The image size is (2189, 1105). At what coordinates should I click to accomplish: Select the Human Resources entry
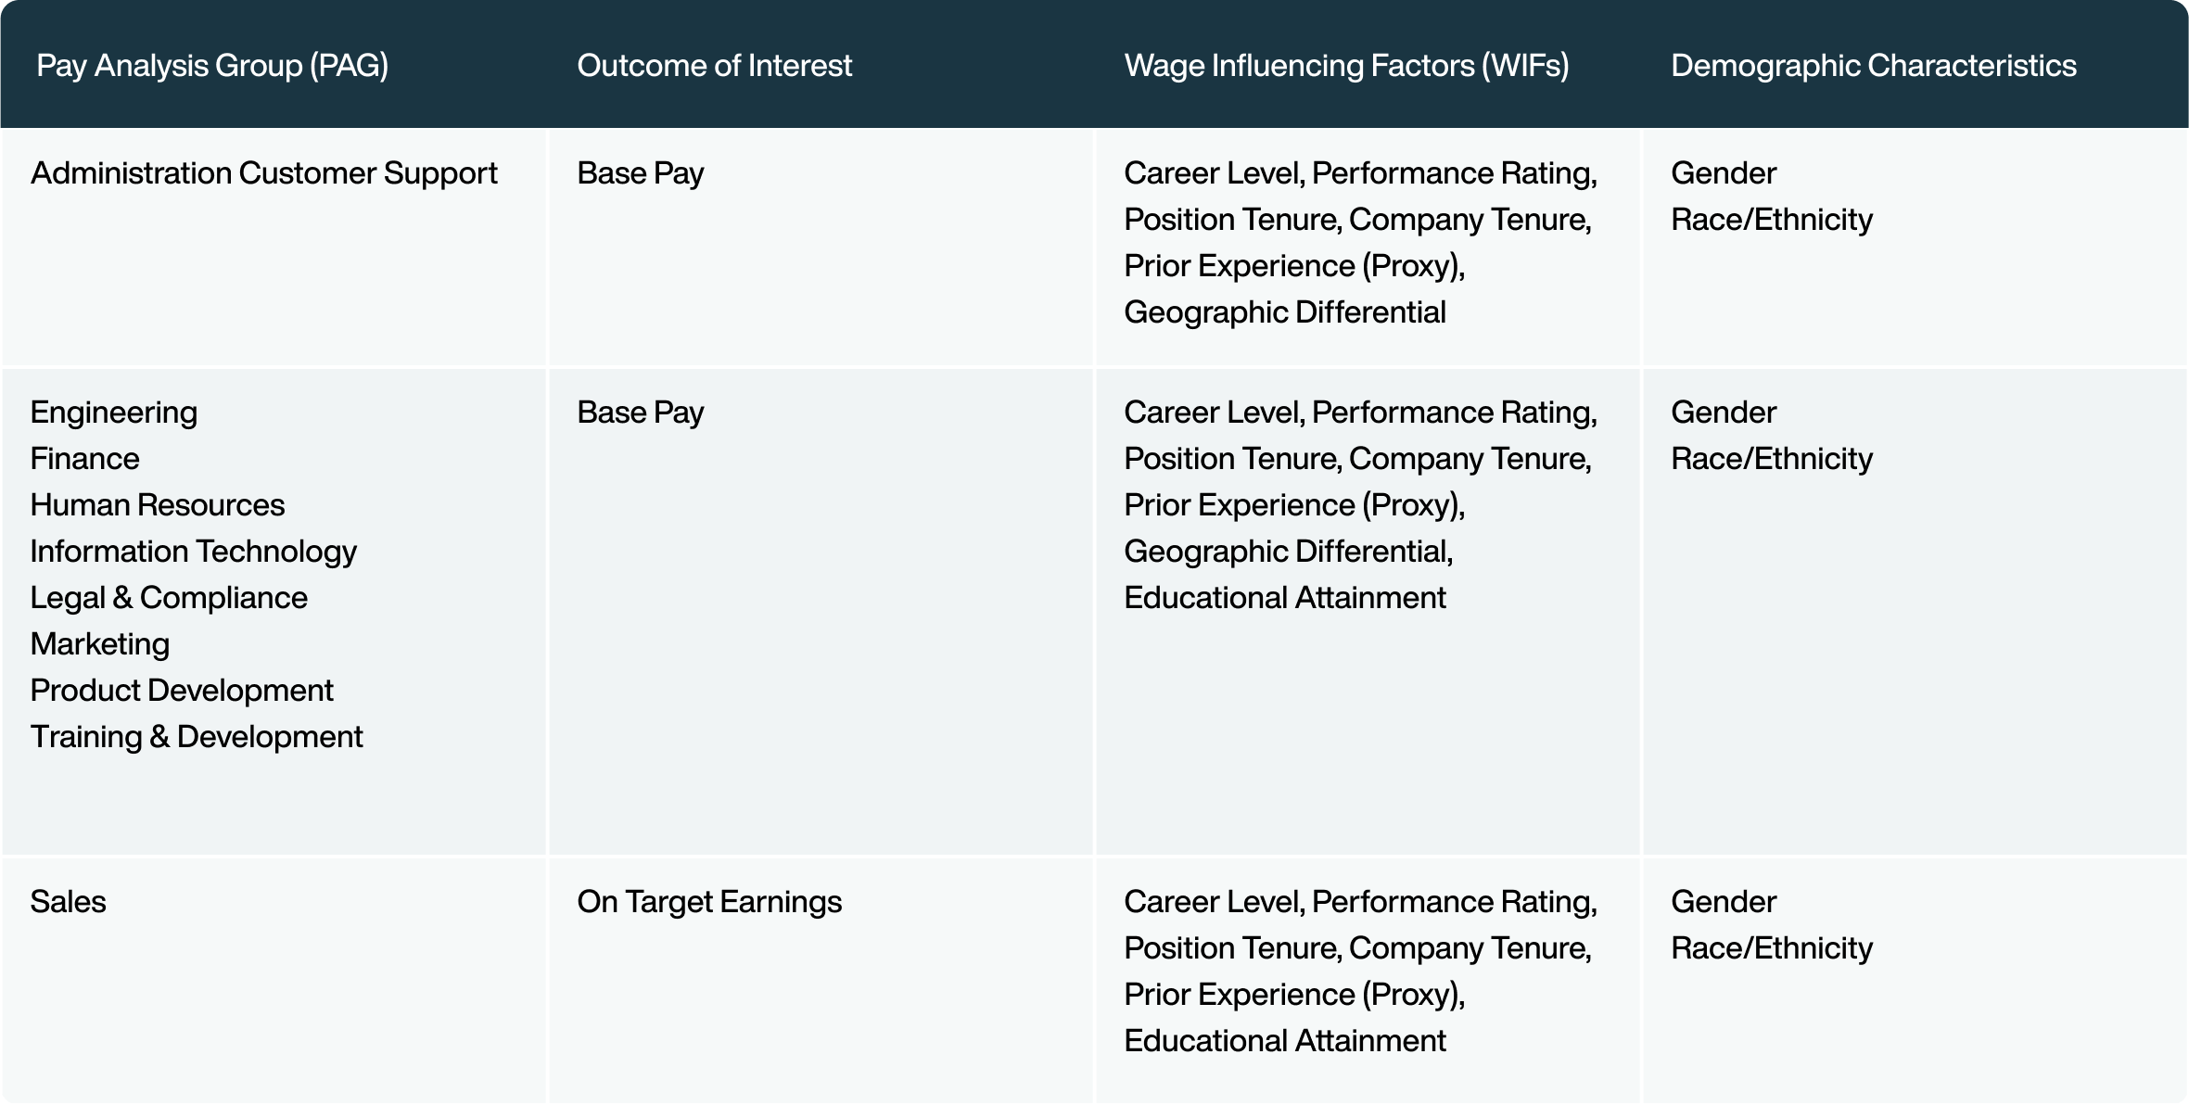[158, 505]
